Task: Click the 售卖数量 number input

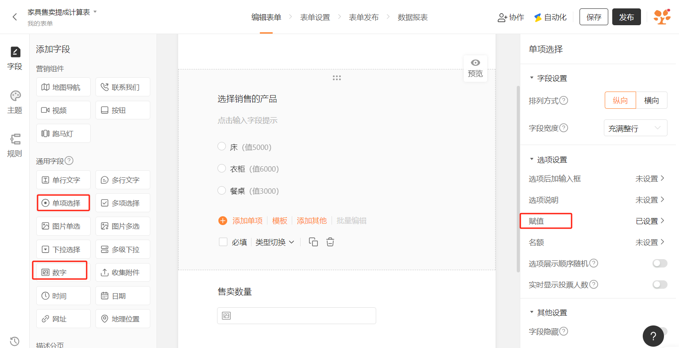Action: click(x=297, y=316)
